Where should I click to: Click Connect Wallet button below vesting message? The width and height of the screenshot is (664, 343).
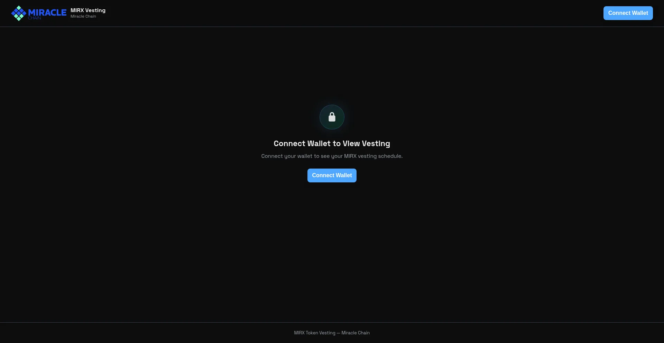332,175
